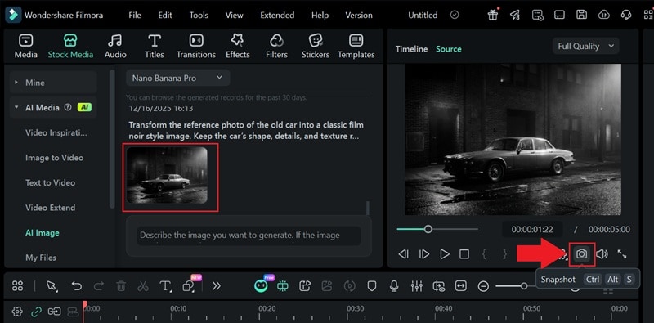This screenshot has width=654, height=323.
Task: Open the Titles tab
Action: 155,47
